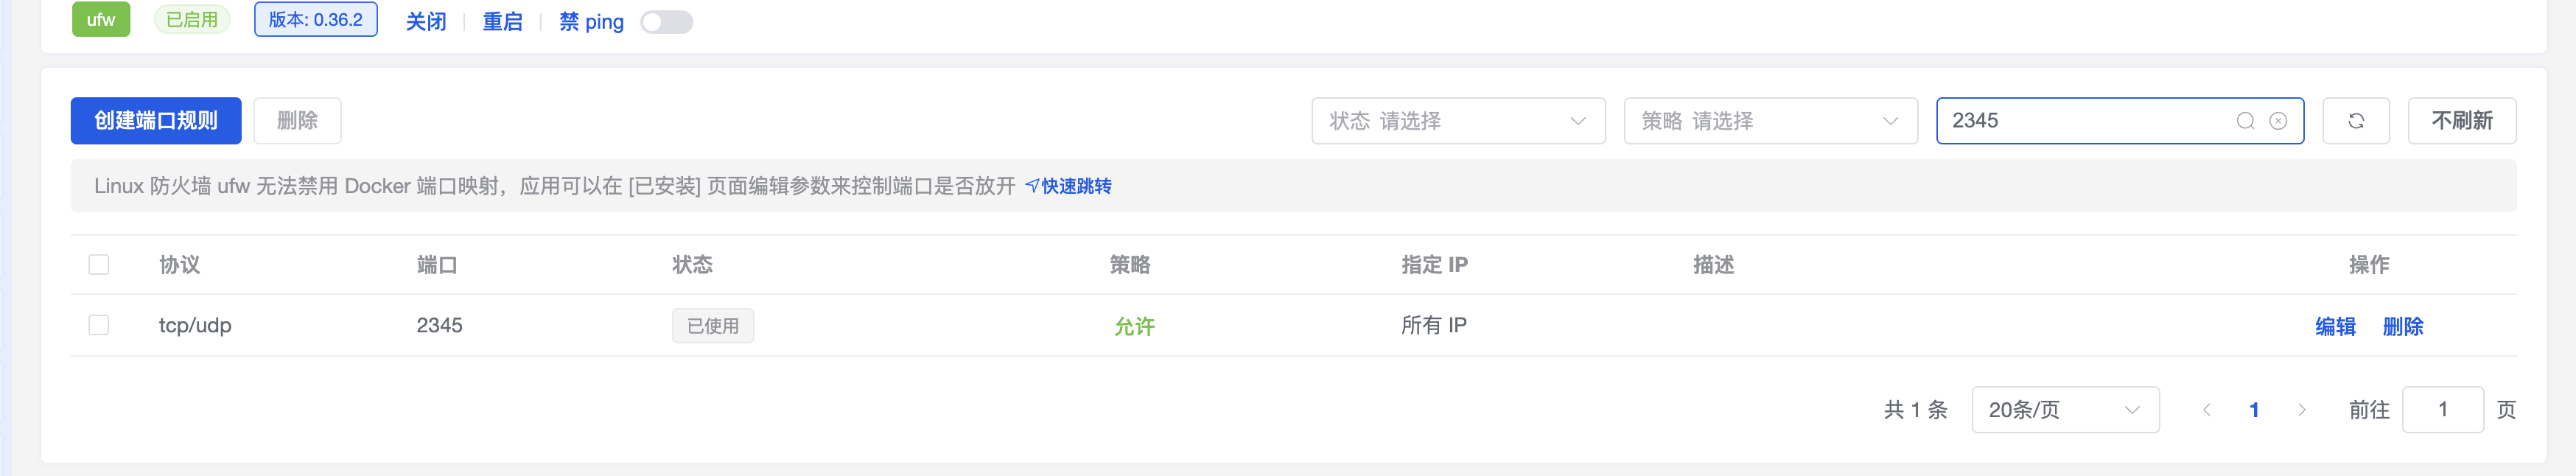The image size is (2576, 476).
Task: Click the search magnifier icon
Action: tap(2245, 121)
